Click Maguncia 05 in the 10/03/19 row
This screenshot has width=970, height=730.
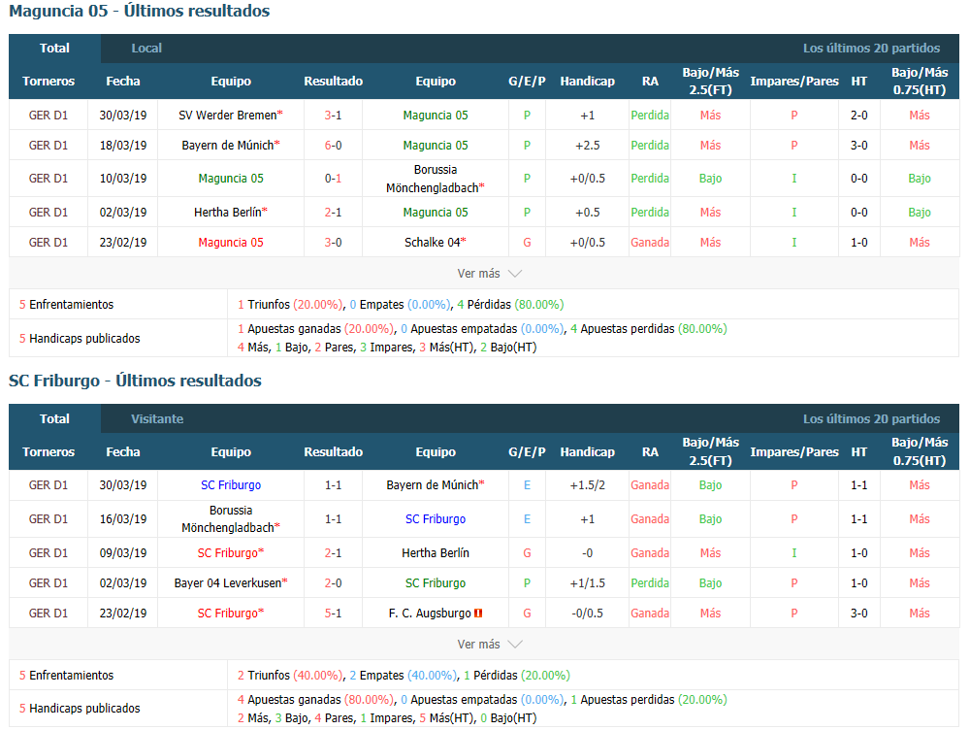231,179
